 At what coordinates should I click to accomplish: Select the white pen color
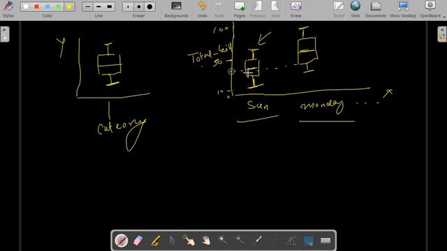(x=26, y=6)
